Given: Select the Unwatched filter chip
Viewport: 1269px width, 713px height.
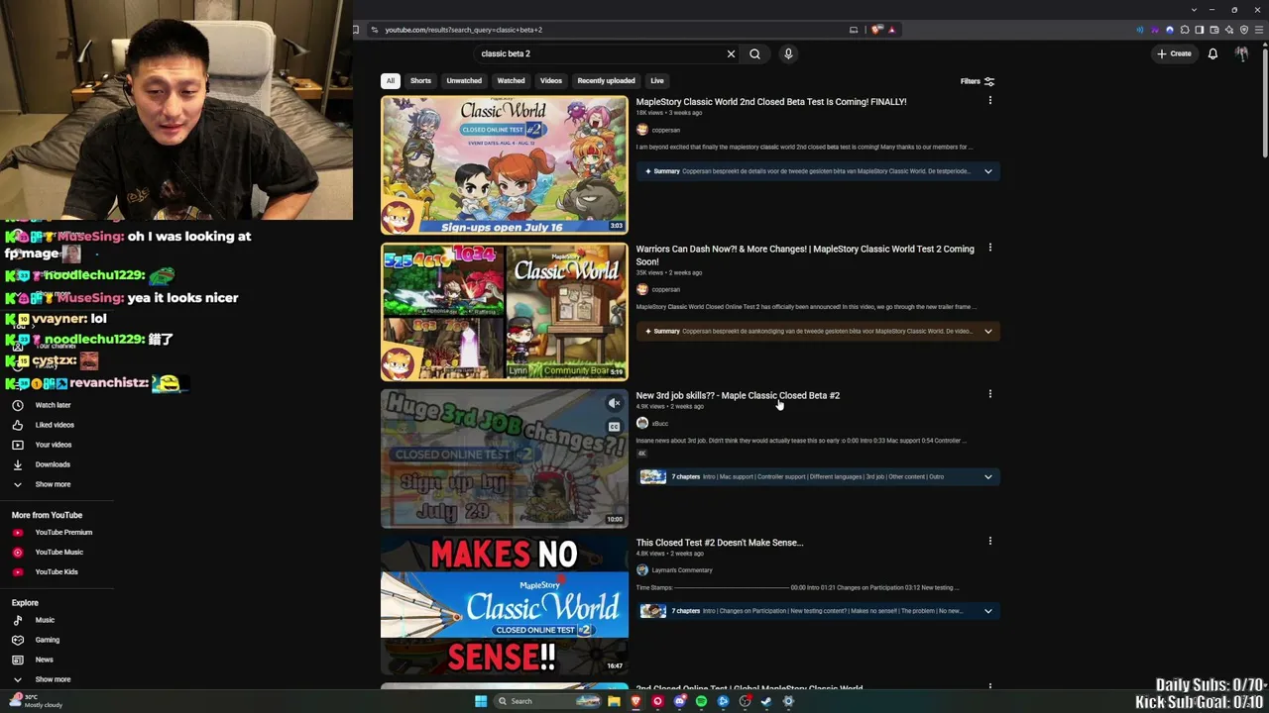Looking at the screenshot, I should click(464, 80).
